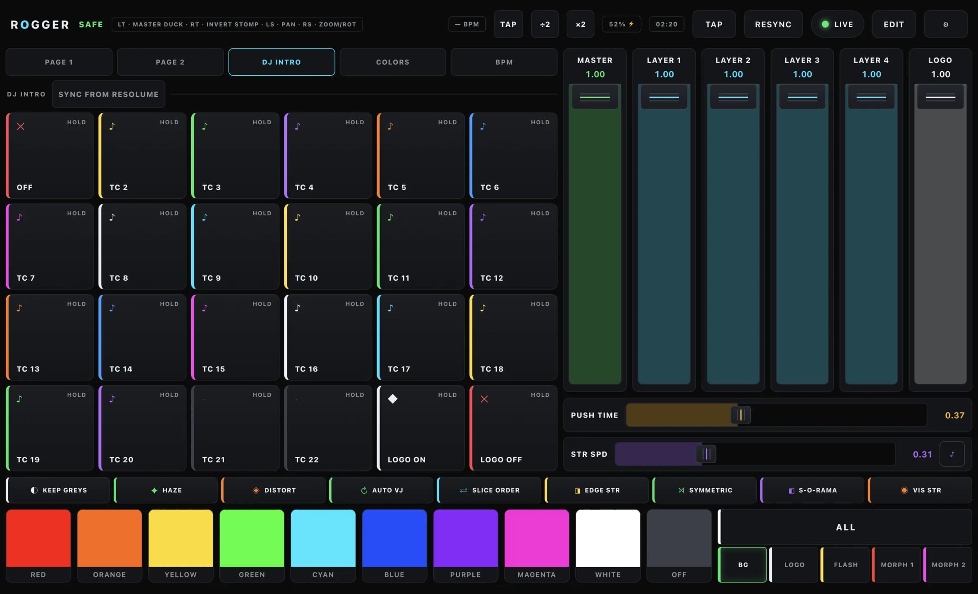The height and width of the screenshot is (594, 978).
Task: Toggle S-O-RAMA effect
Action: coord(812,490)
